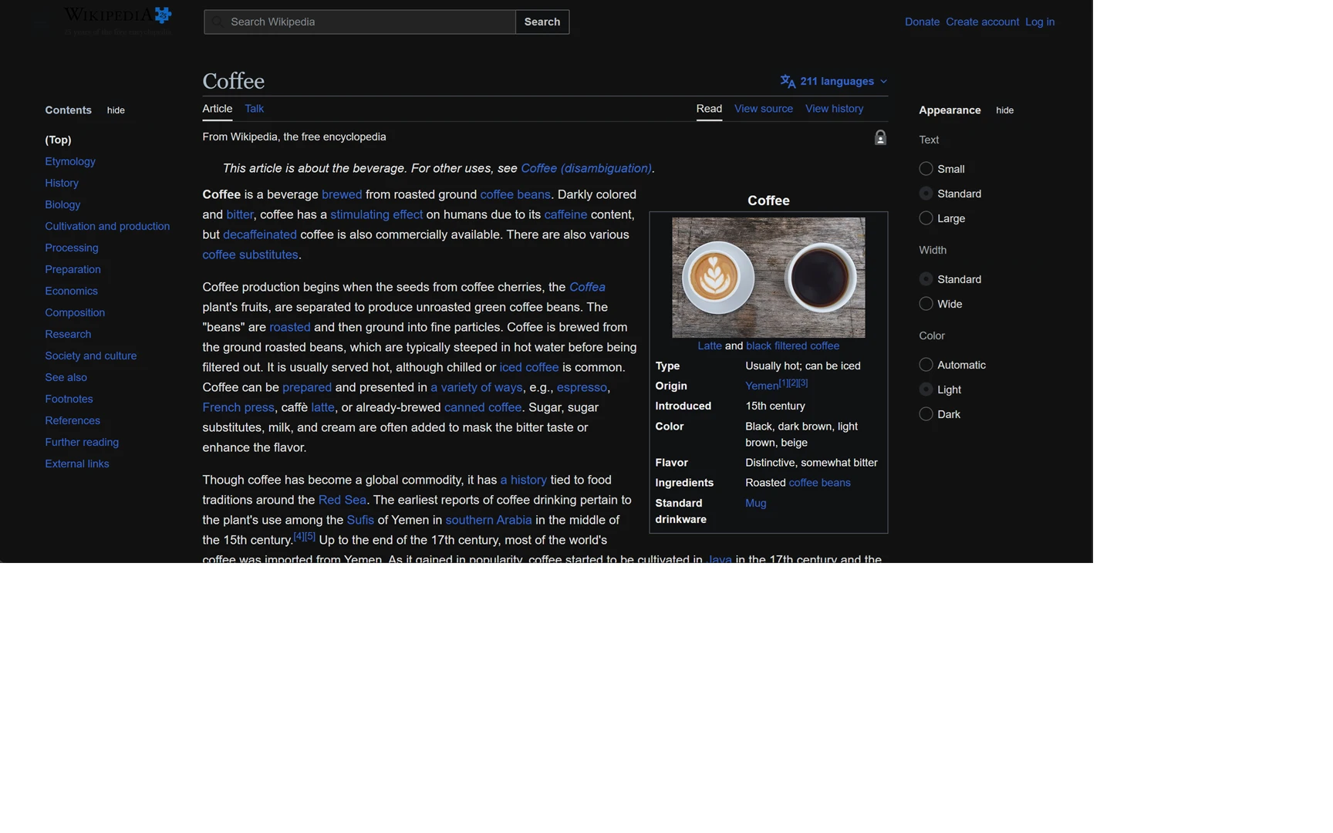The height and width of the screenshot is (833, 1333).
Task: Go to Research section in contents
Action: 68,334
